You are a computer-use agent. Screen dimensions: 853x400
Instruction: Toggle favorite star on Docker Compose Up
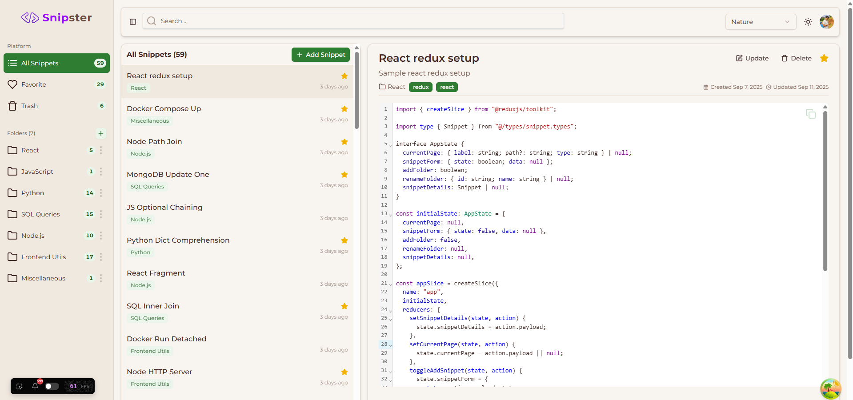click(344, 109)
